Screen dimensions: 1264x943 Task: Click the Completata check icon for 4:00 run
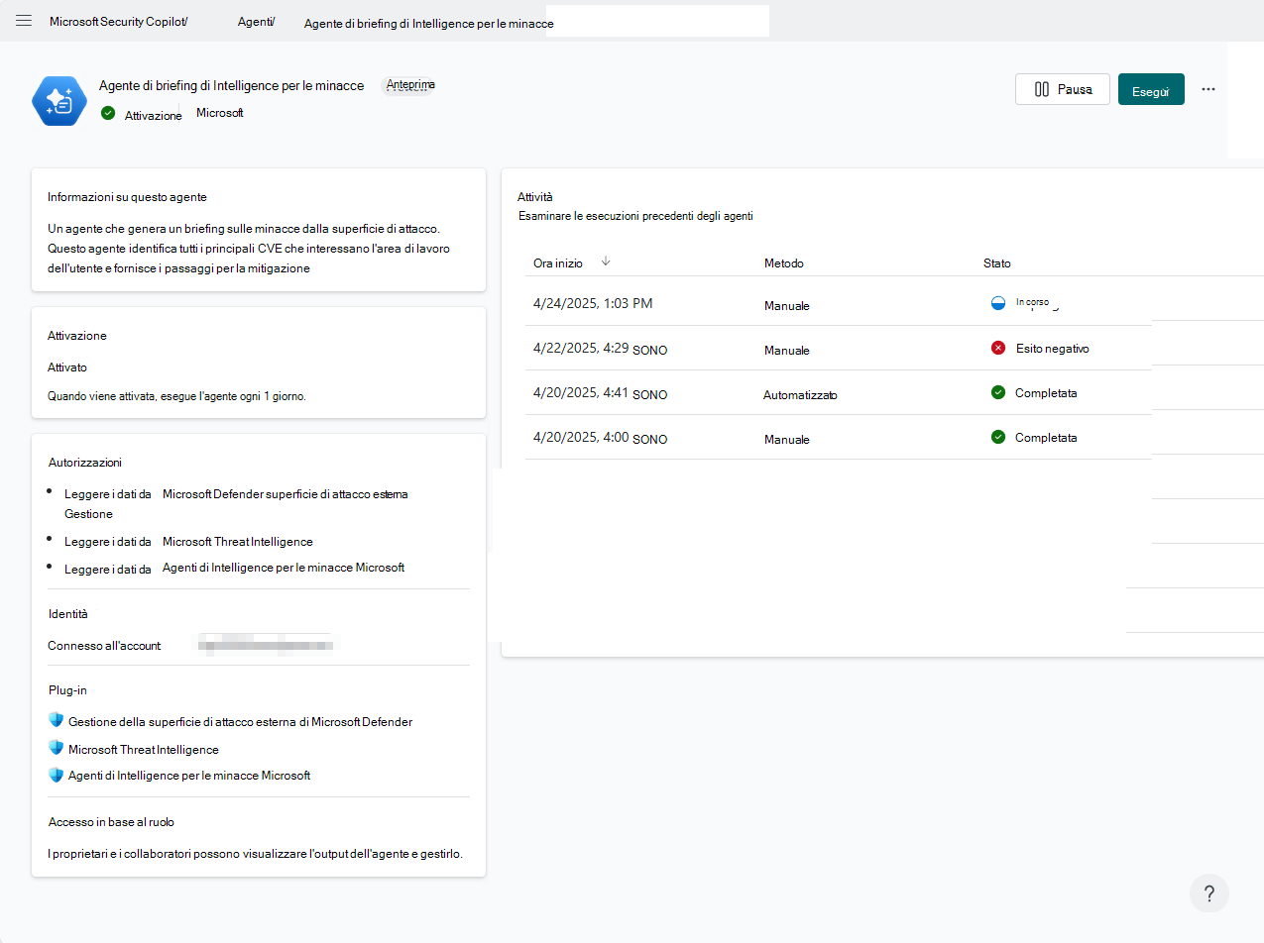pyautogui.click(x=998, y=437)
